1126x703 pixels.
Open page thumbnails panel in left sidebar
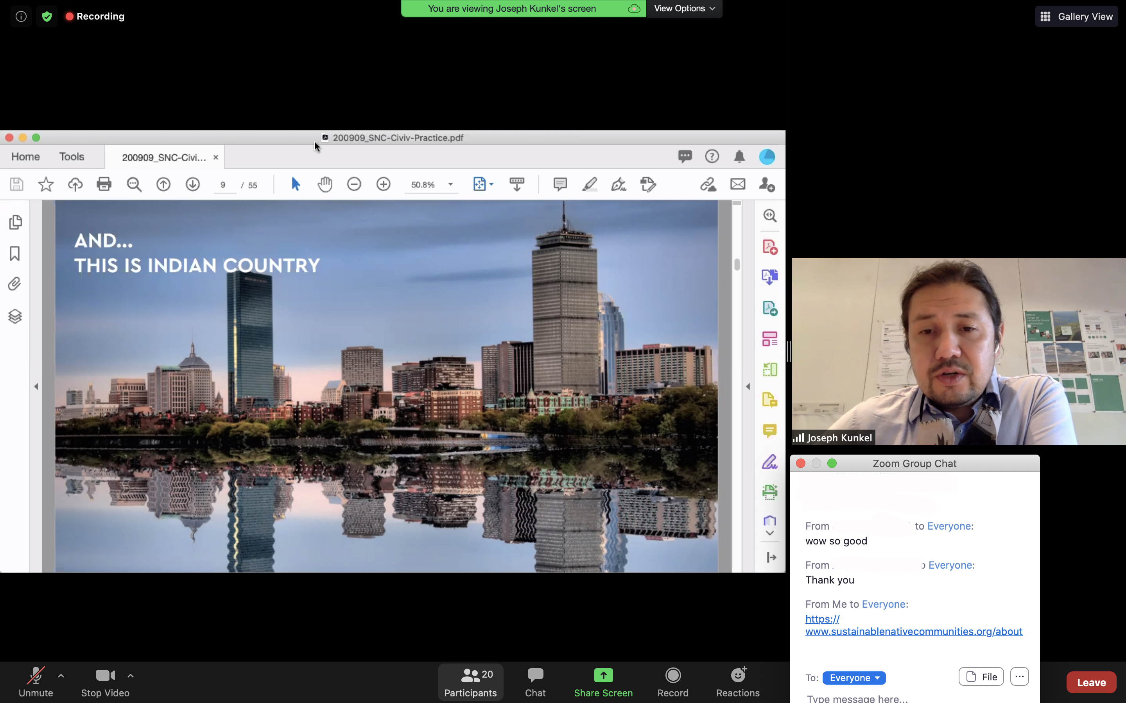point(15,222)
